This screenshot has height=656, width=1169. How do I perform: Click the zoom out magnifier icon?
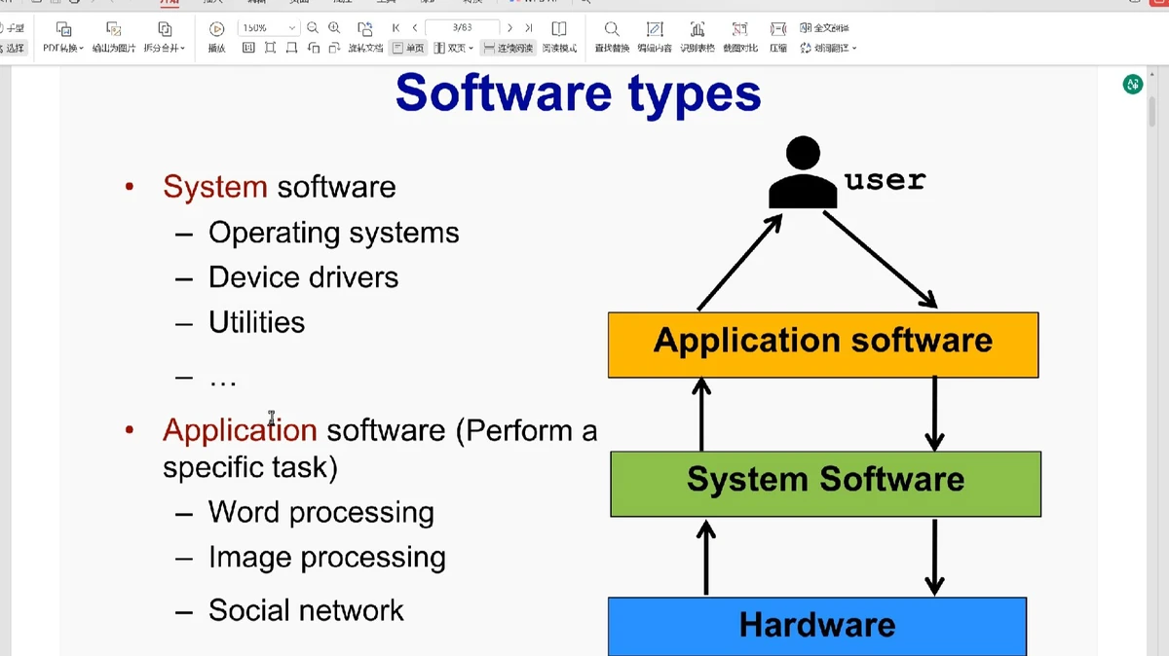coord(313,28)
